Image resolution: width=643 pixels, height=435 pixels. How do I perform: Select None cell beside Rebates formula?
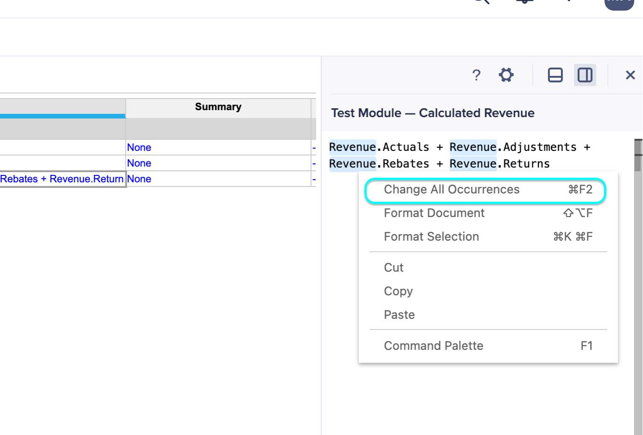pyautogui.click(x=218, y=179)
